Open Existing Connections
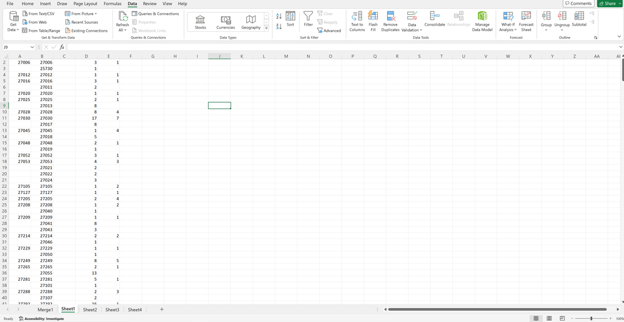 [86, 31]
